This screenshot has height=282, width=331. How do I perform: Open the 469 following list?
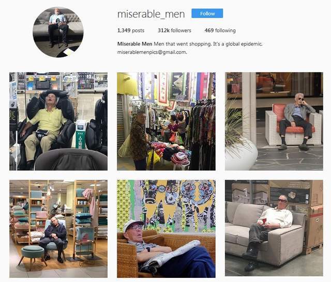click(220, 30)
